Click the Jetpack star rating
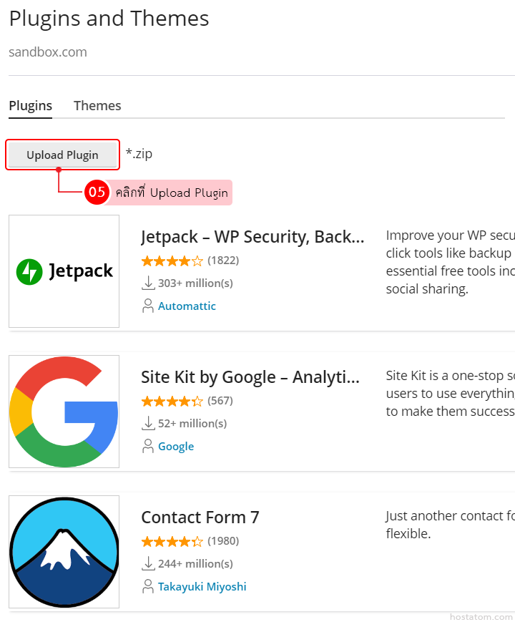 point(172,260)
